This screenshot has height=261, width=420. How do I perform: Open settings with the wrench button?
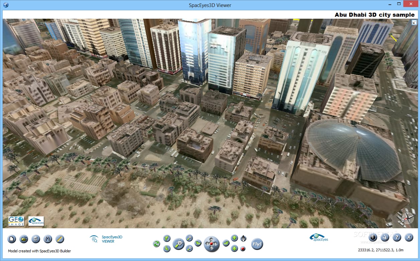pos(385,237)
